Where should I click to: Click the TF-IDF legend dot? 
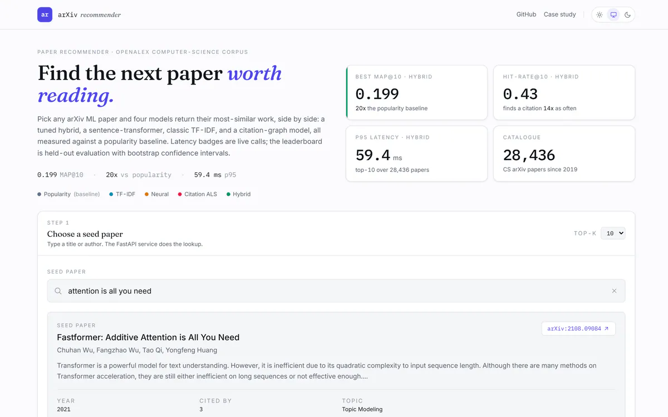click(x=111, y=194)
